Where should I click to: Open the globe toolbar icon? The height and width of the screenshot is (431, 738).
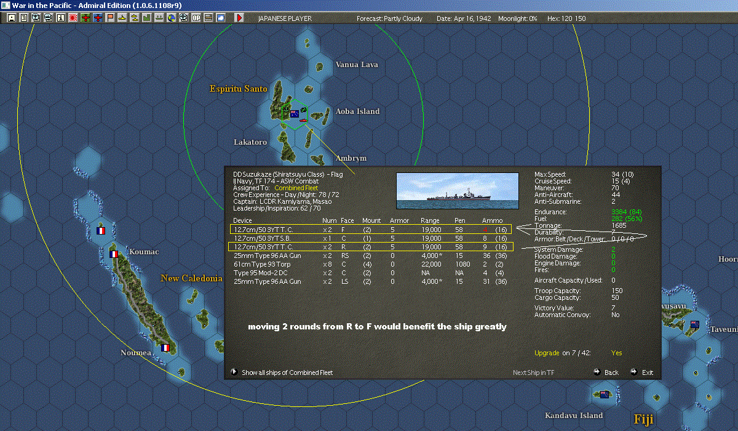click(x=171, y=18)
